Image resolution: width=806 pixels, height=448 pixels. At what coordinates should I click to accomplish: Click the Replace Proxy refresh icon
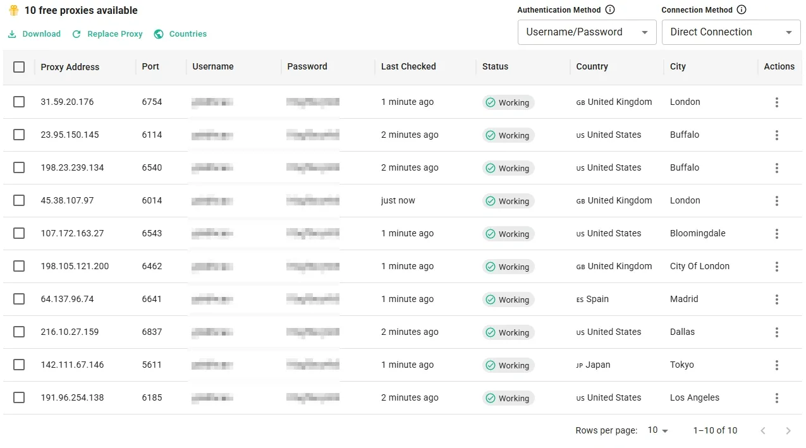76,34
